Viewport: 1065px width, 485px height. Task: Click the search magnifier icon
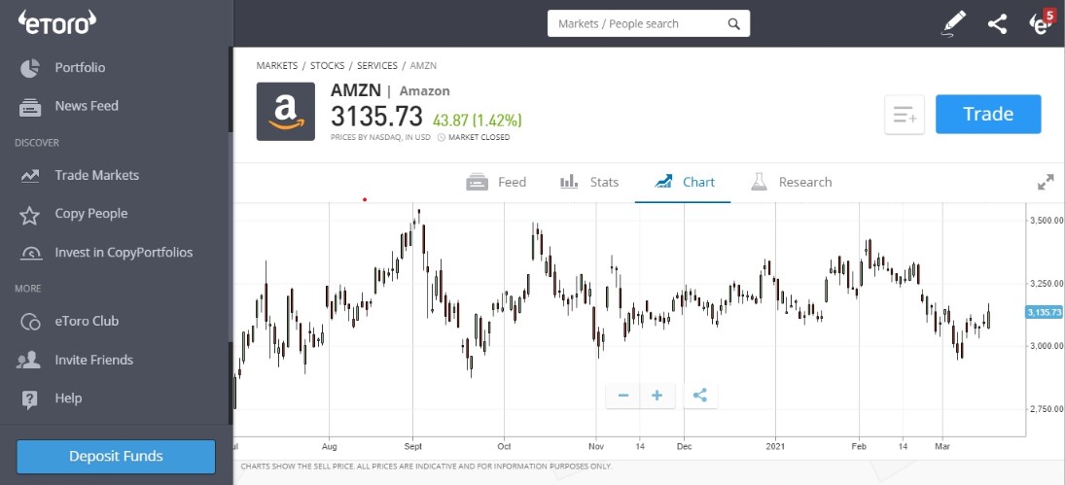[x=733, y=23]
